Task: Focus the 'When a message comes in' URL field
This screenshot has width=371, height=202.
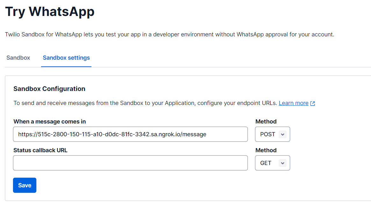Action: click(130, 134)
